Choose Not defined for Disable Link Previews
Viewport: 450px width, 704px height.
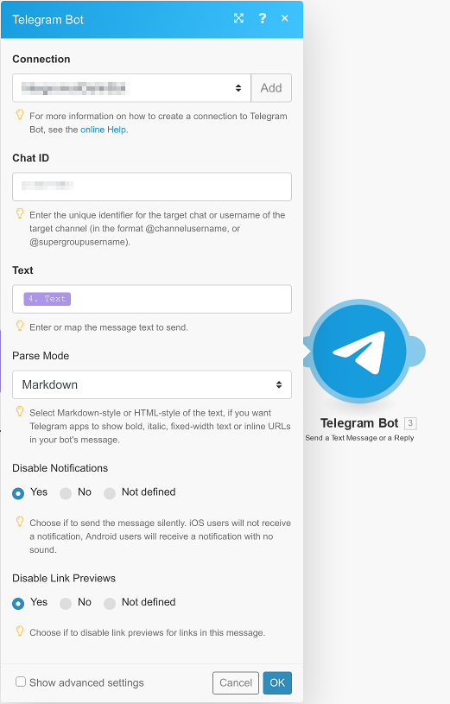[110, 604]
